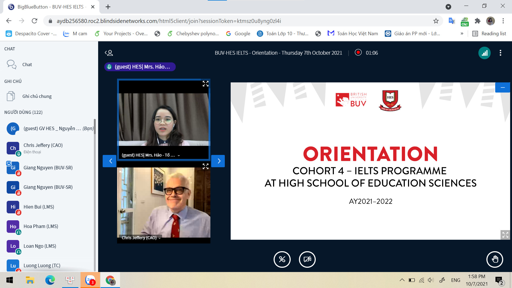The height and width of the screenshot is (288, 512).
Task: Toggle the users list panel
Action: coord(109,53)
